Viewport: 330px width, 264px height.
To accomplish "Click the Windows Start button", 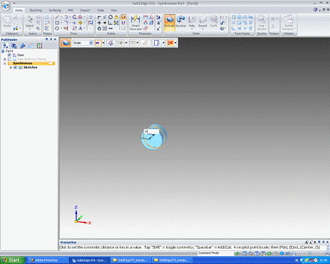I will click(x=12, y=260).
